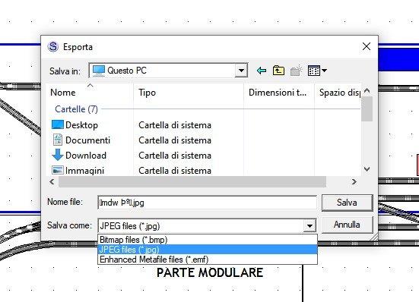Expand the Salva in location dropdown
Viewport: 419px width, 302px height.
click(x=241, y=71)
